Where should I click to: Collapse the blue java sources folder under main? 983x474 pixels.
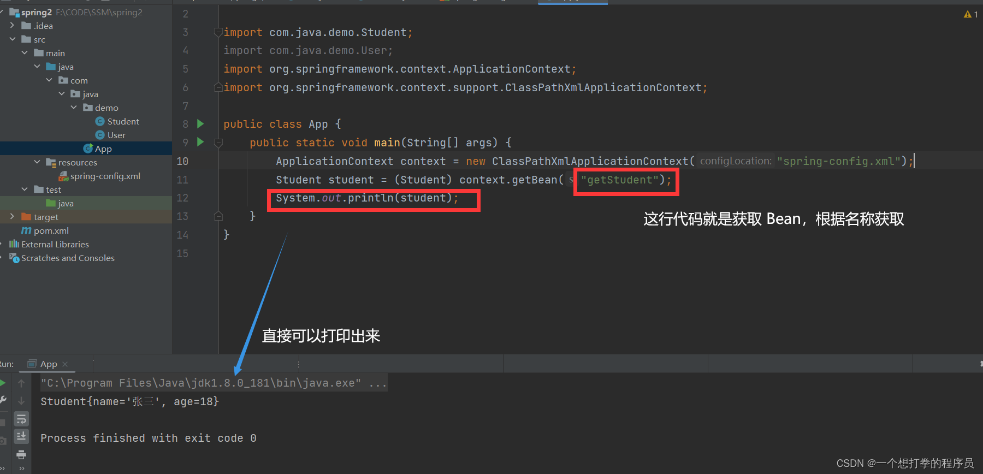(37, 67)
